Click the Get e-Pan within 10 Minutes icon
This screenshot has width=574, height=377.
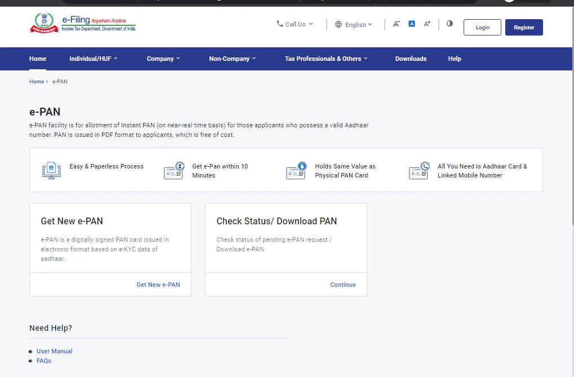(174, 170)
